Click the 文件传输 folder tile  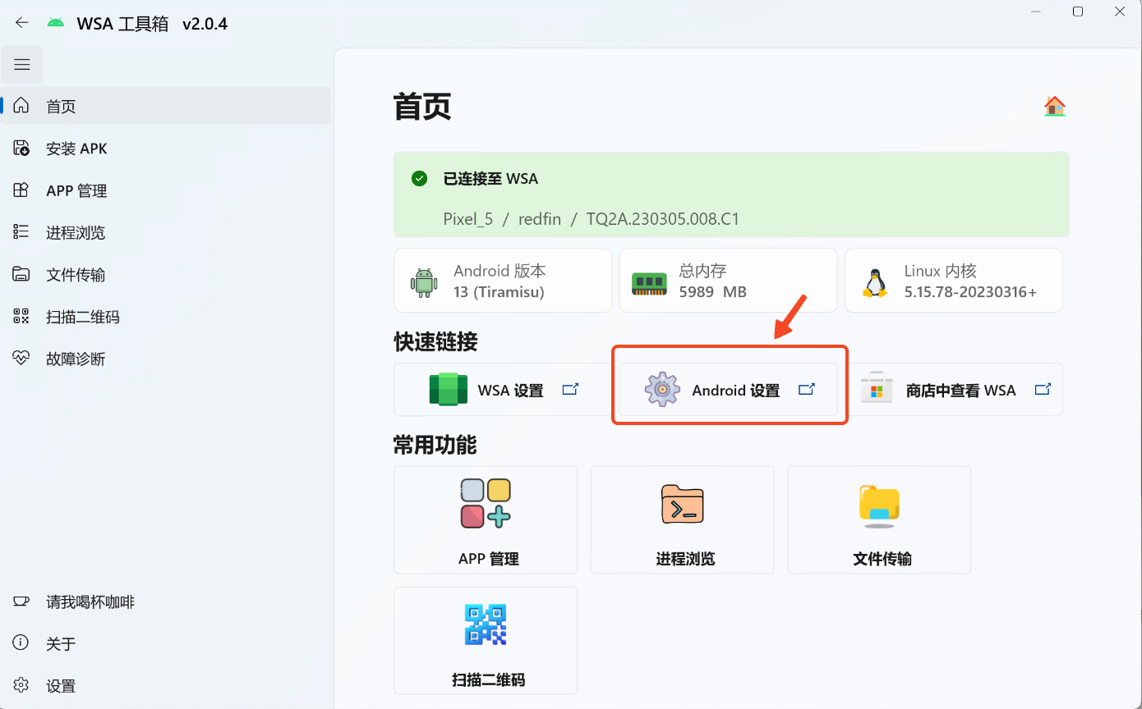[879, 519]
